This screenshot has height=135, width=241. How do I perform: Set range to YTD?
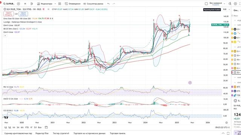coord(27,127)
